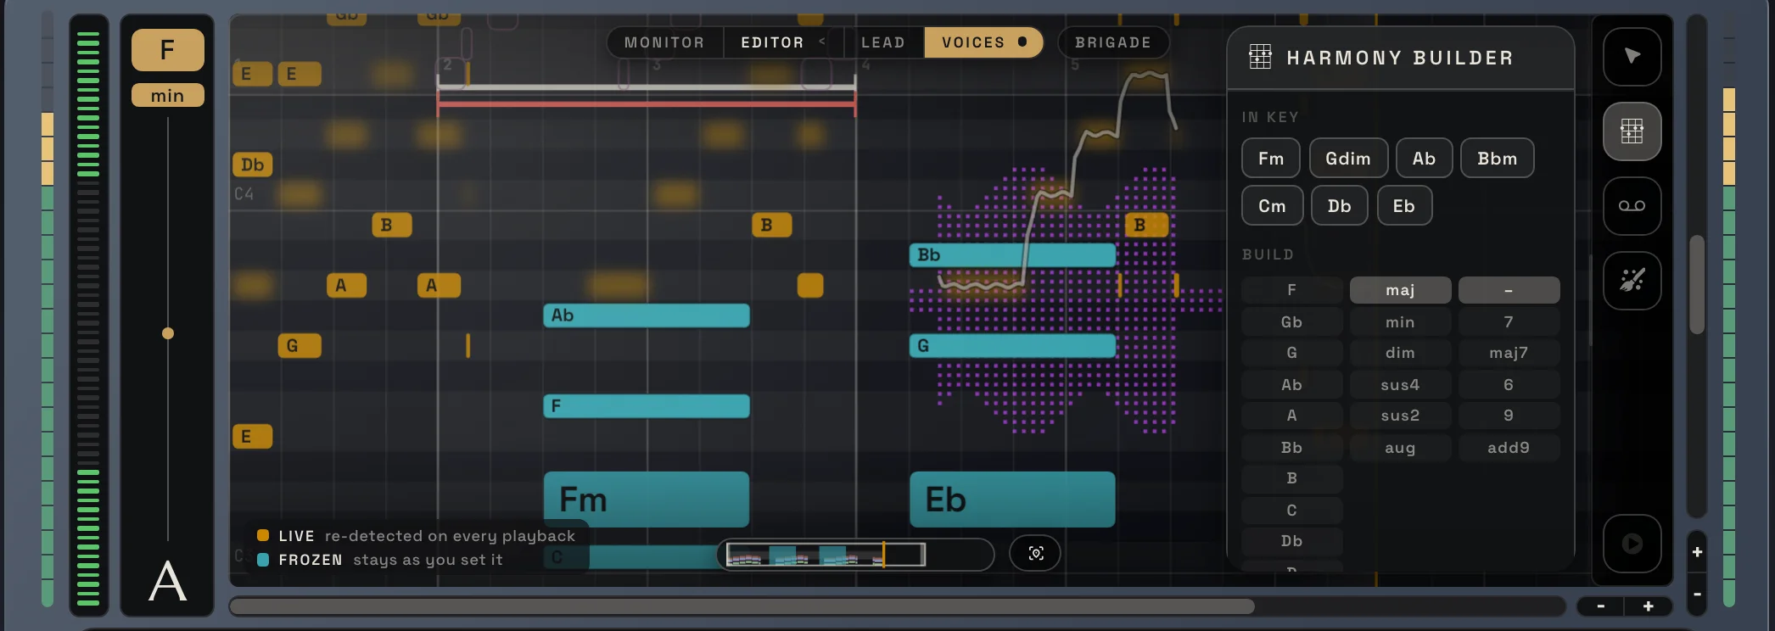This screenshot has height=631, width=1775.
Task: Select chord quality dim in Build
Action: pyautogui.click(x=1400, y=353)
